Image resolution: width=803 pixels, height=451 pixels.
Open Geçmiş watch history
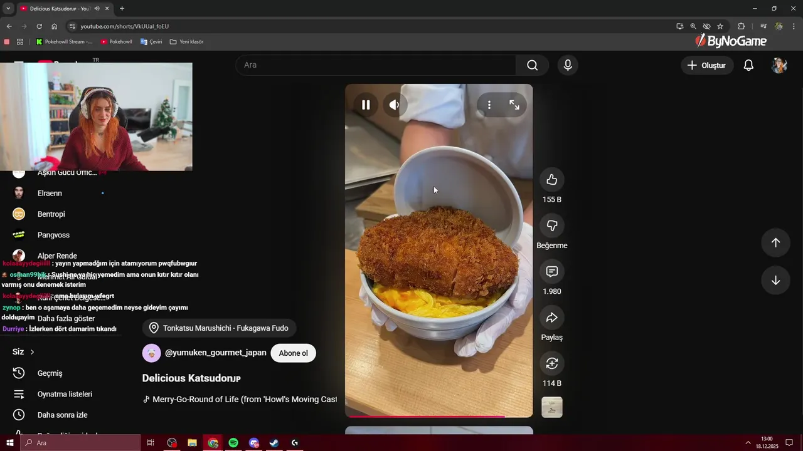50,373
